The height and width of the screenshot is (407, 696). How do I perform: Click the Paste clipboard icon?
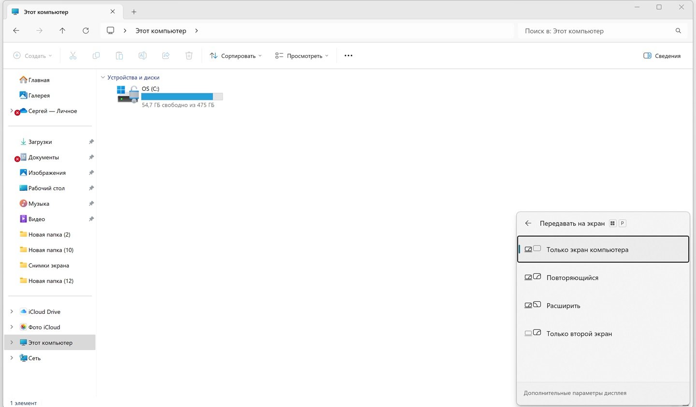tap(119, 56)
